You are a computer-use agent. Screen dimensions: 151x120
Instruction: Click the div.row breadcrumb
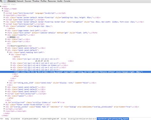tap(63, 119)
